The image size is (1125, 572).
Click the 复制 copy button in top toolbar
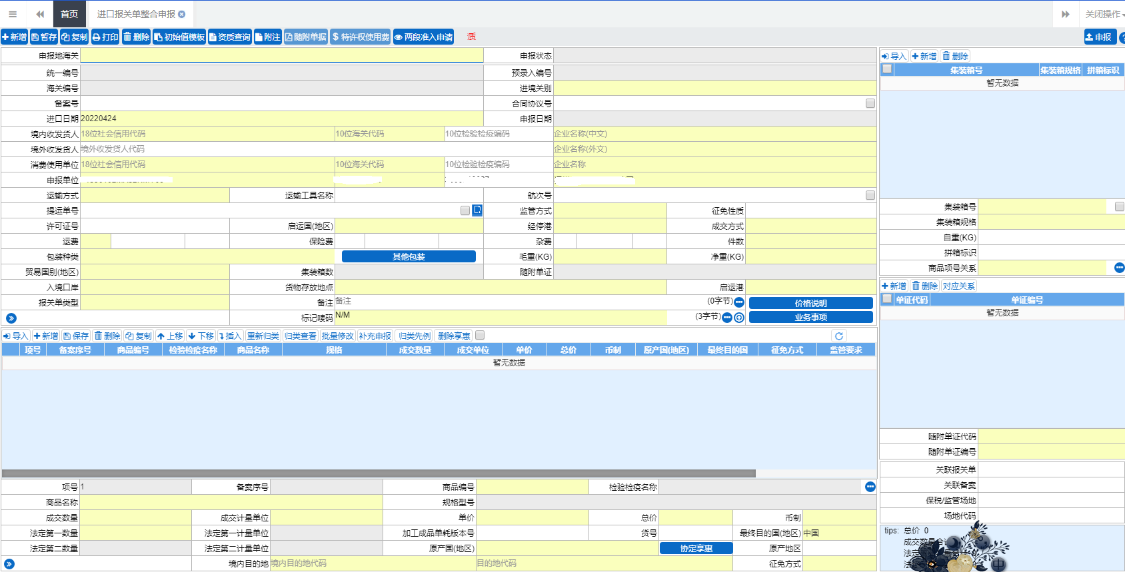tap(75, 37)
